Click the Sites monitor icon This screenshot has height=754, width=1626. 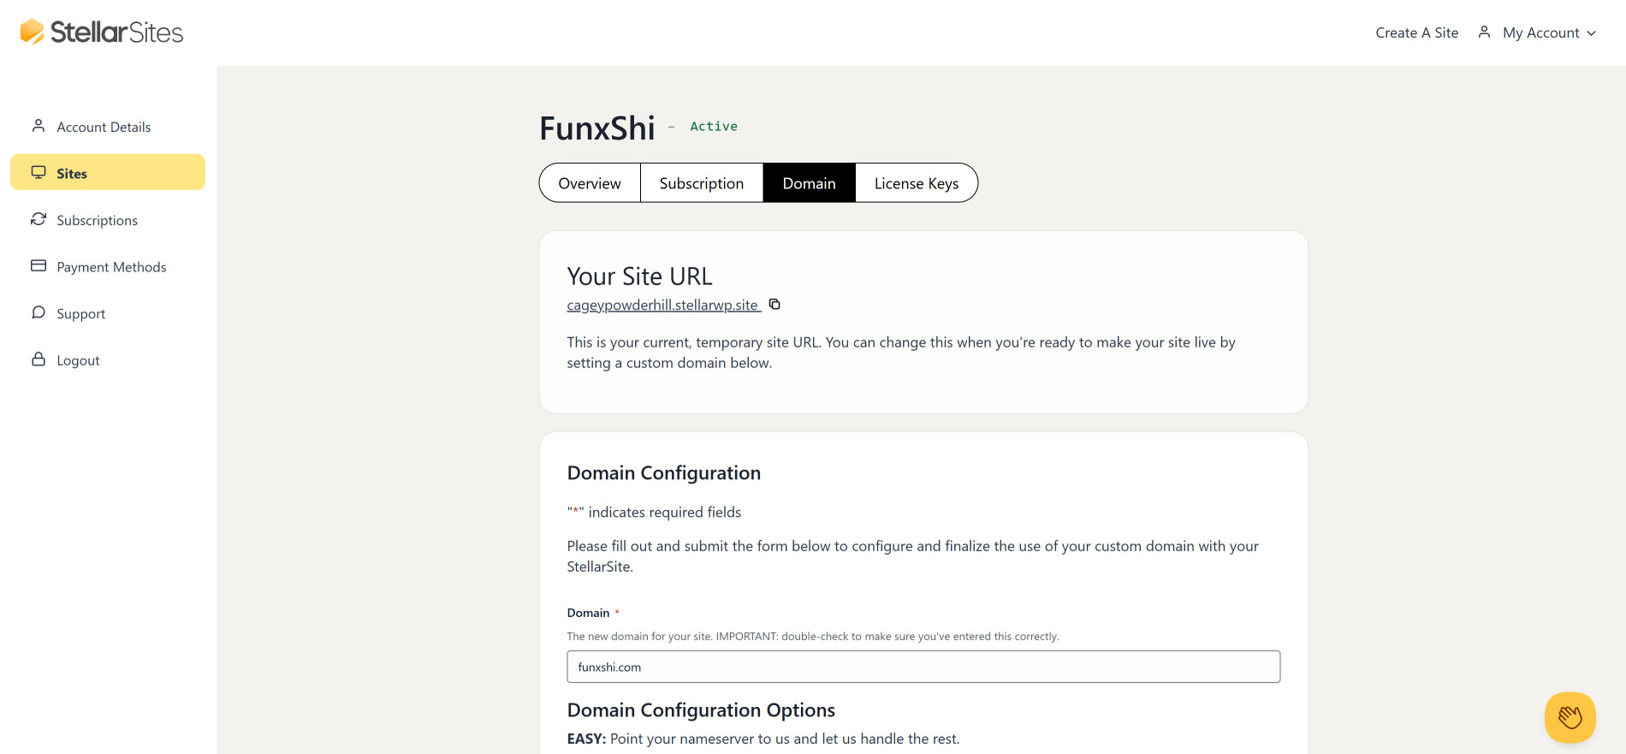click(x=39, y=172)
